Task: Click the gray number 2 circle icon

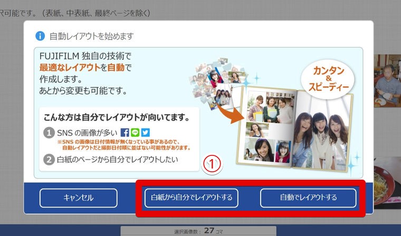Action: [49, 160]
